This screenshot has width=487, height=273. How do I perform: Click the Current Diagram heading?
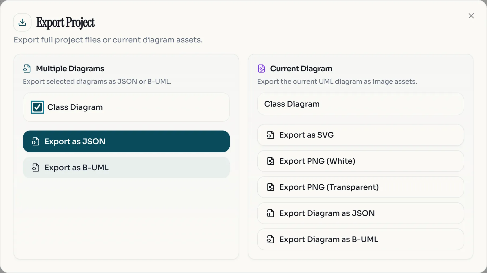(301, 69)
